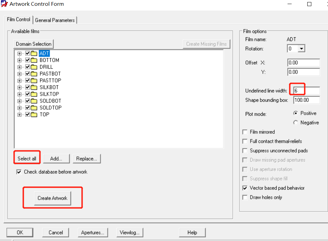Click the SOLDBOT folder icon
This screenshot has height=241, width=328.
34,101
